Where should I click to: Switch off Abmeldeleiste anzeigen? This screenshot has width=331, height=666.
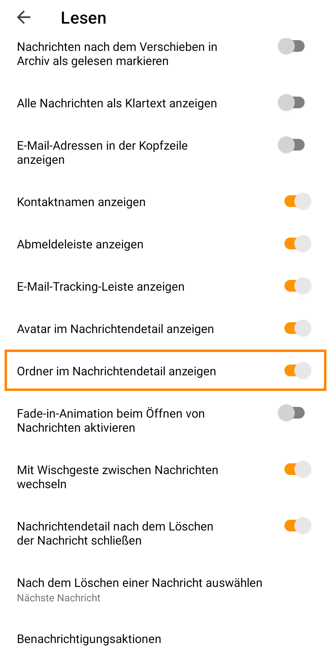(x=297, y=244)
